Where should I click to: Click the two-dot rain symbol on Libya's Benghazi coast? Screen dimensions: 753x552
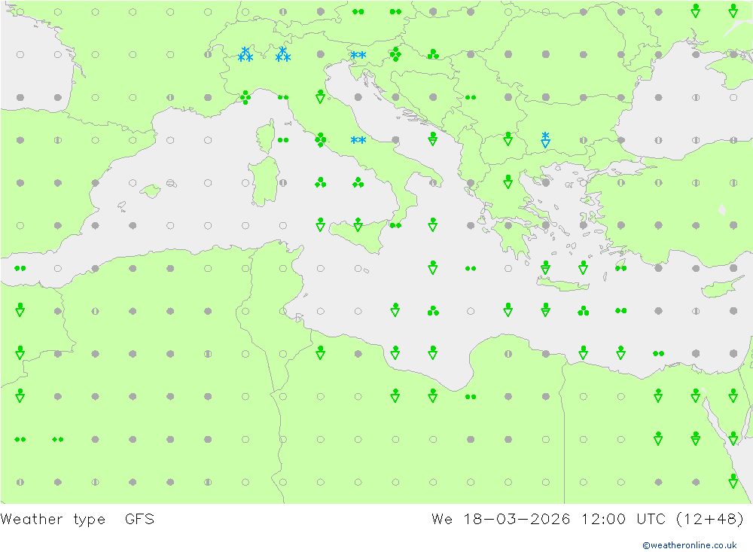coord(471,397)
